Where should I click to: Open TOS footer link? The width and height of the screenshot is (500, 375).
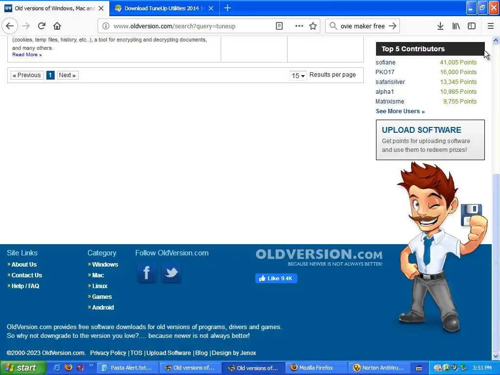(x=136, y=353)
